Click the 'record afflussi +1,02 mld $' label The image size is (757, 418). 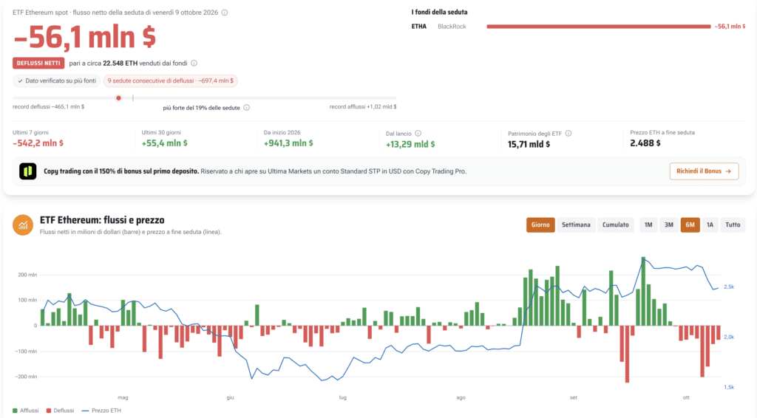click(x=363, y=106)
